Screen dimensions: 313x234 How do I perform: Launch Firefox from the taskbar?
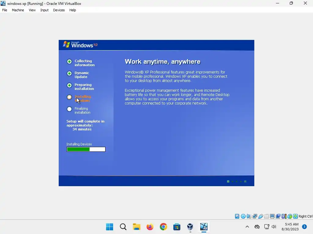click(x=150, y=227)
